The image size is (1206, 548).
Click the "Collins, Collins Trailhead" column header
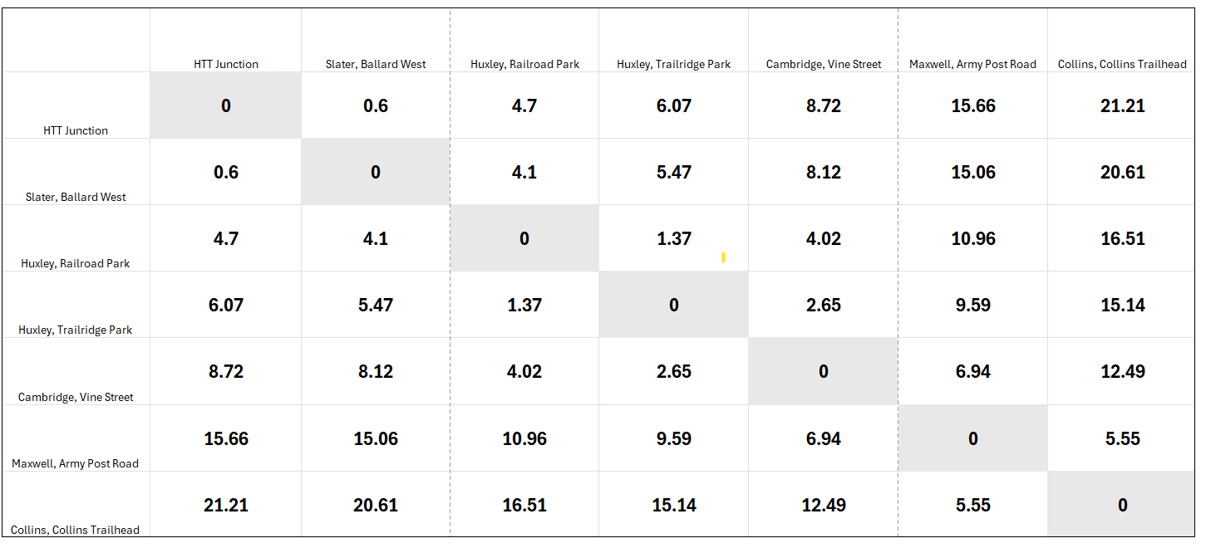pos(1122,64)
